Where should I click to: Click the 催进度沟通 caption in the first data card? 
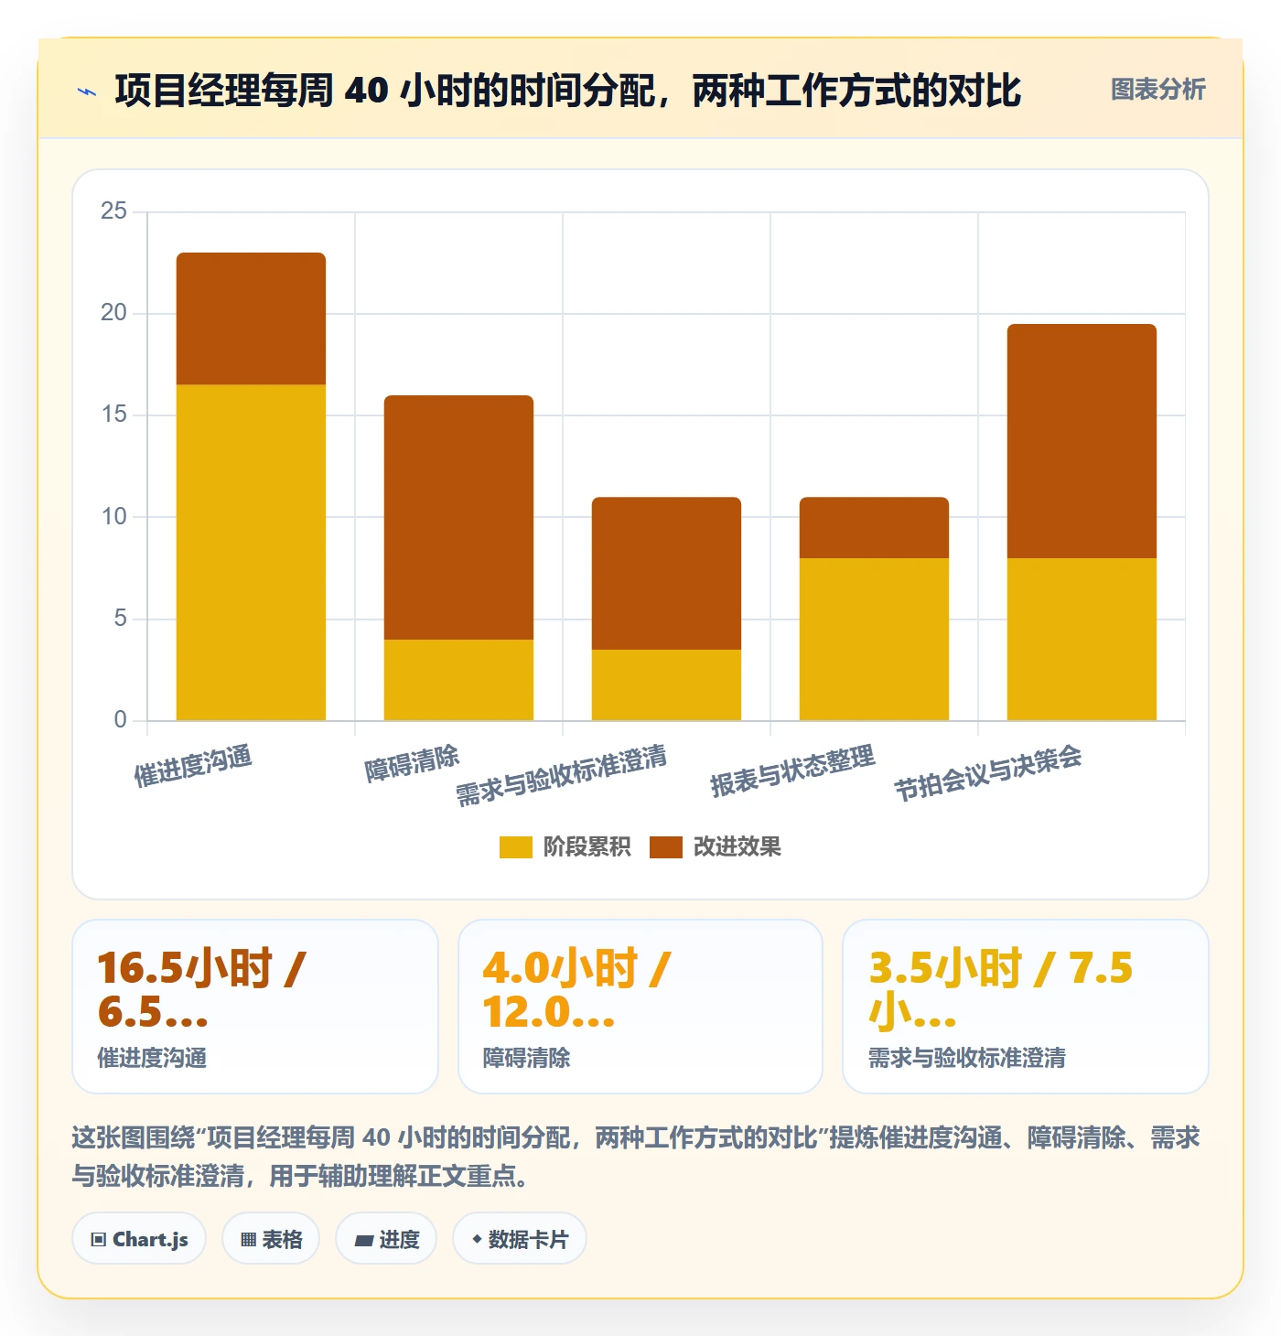[152, 1059]
